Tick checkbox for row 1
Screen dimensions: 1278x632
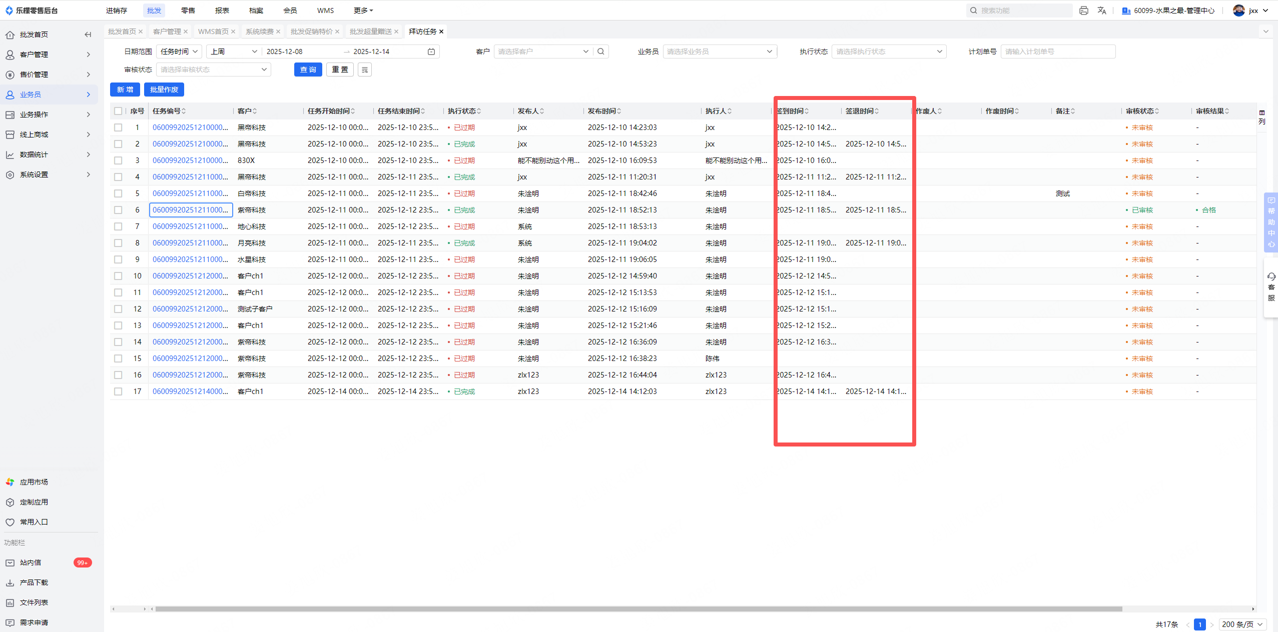tap(118, 127)
